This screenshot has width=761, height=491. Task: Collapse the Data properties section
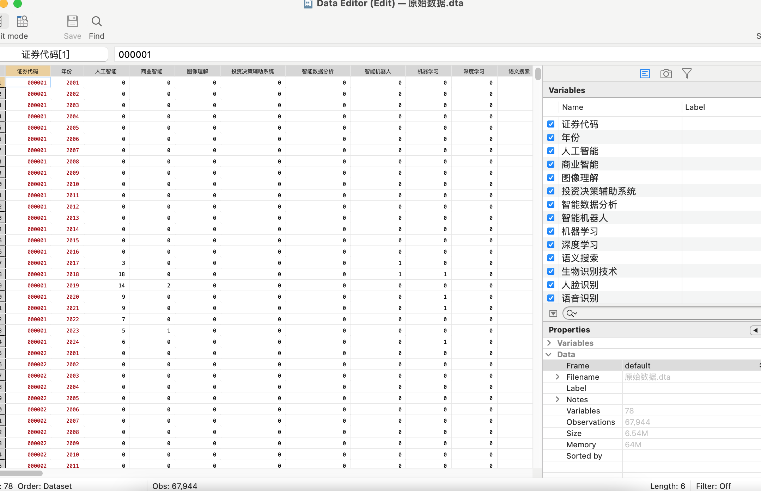(549, 354)
